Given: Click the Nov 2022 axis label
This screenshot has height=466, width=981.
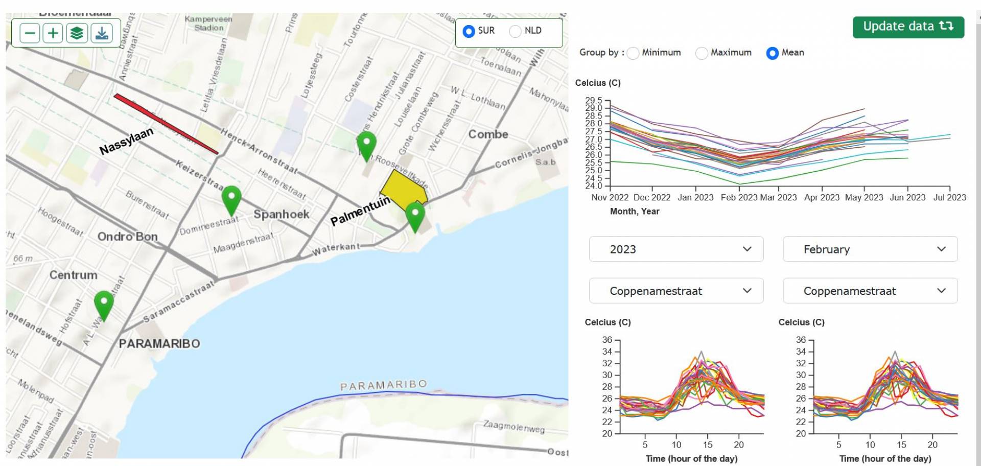Looking at the screenshot, I should click(x=610, y=197).
